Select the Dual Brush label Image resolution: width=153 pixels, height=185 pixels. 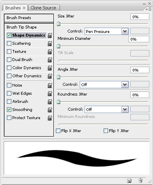click(x=22, y=60)
